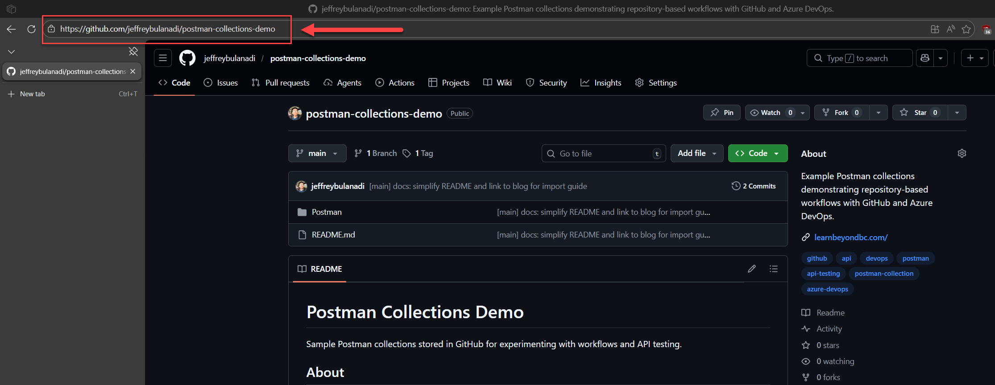The height and width of the screenshot is (385, 995).
Task: Open the 2 Commits history link
Action: tap(754, 186)
